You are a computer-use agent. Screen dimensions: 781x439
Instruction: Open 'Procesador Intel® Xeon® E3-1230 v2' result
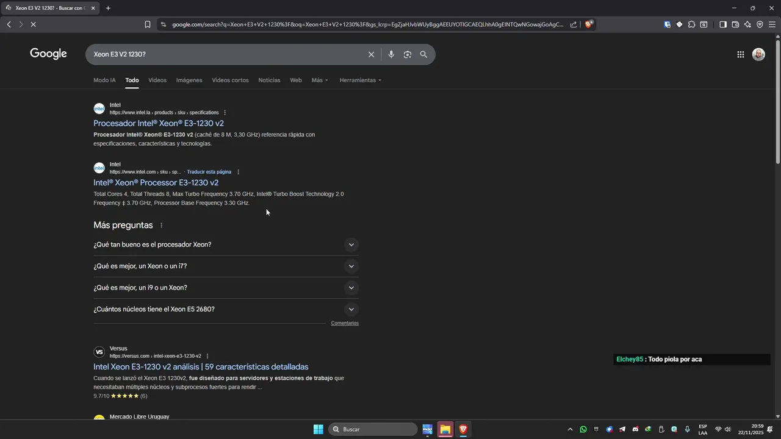pyautogui.click(x=159, y=123)
